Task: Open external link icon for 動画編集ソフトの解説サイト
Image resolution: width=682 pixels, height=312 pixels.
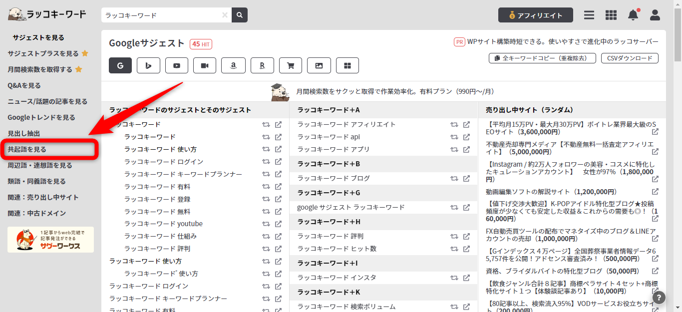Action: point(655,192)
